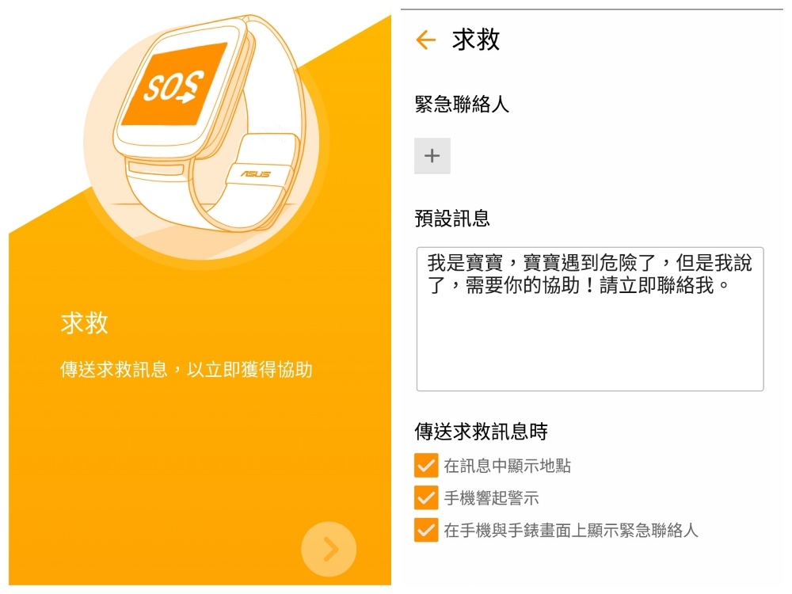792x594 pixels.
Task: Click the white 求救 heading on orange panel
Action: pyautogui.click(x=85, y=323)
